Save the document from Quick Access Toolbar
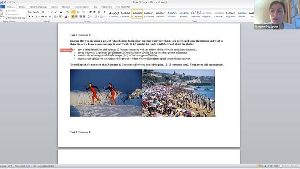This screenshot has width=300, height=169. click(x=1, y=2)
